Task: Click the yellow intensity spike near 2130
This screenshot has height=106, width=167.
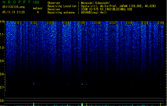Action: [161, 104]
